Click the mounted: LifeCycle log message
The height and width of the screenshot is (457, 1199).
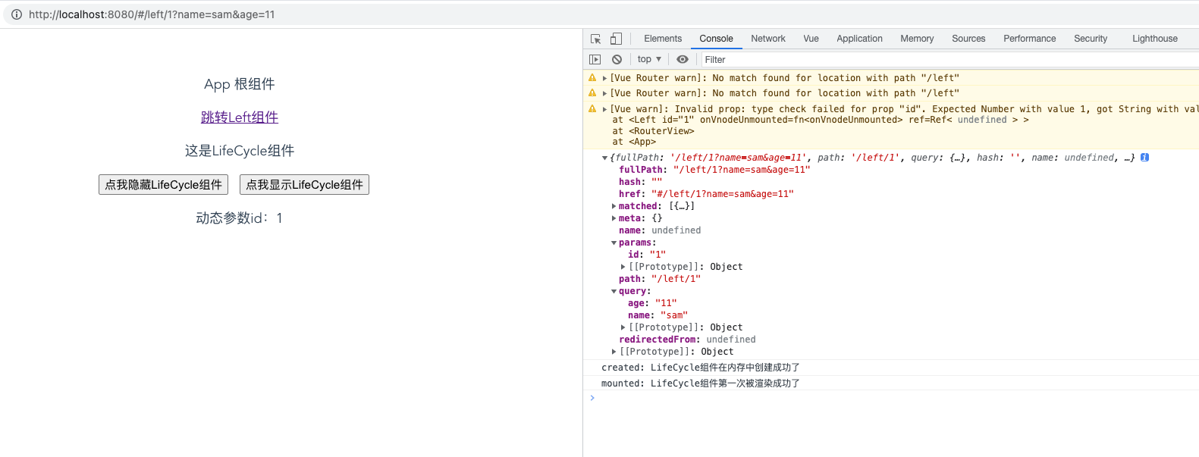[701, 383]
